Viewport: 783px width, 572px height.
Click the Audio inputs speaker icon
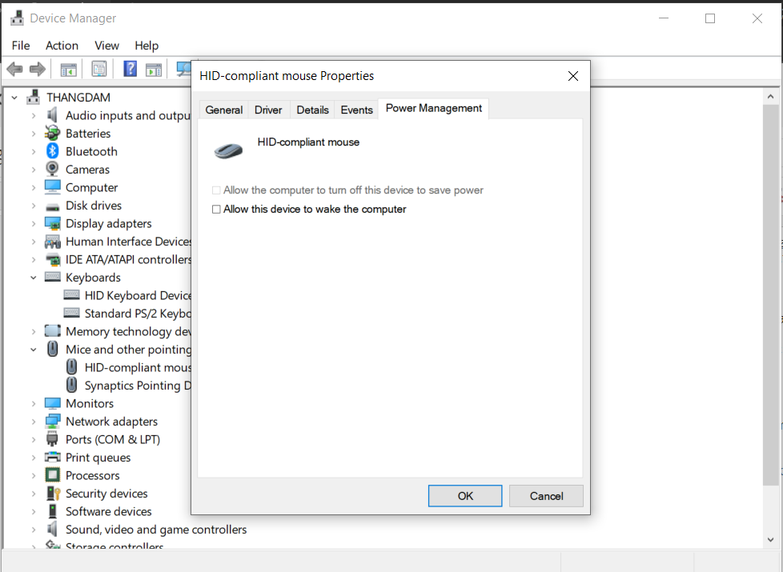point(52,114)
